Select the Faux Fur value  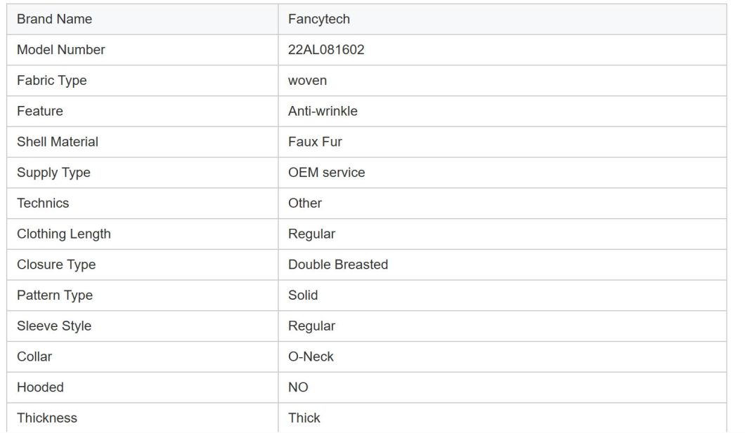(315, 142)
